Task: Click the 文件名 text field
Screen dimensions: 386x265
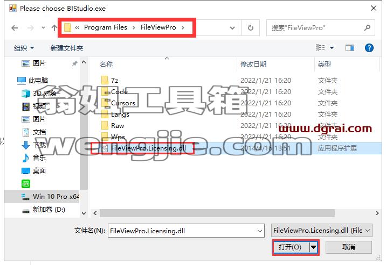Action: pos(182,231)
